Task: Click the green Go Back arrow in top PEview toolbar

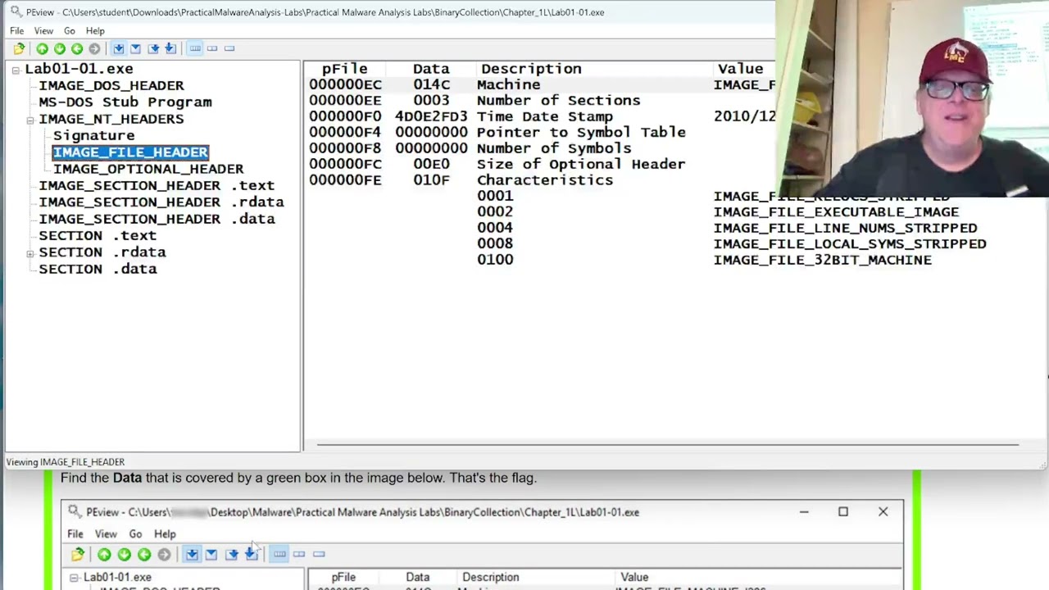Action: pyautogui.click(x=77, y=48)
